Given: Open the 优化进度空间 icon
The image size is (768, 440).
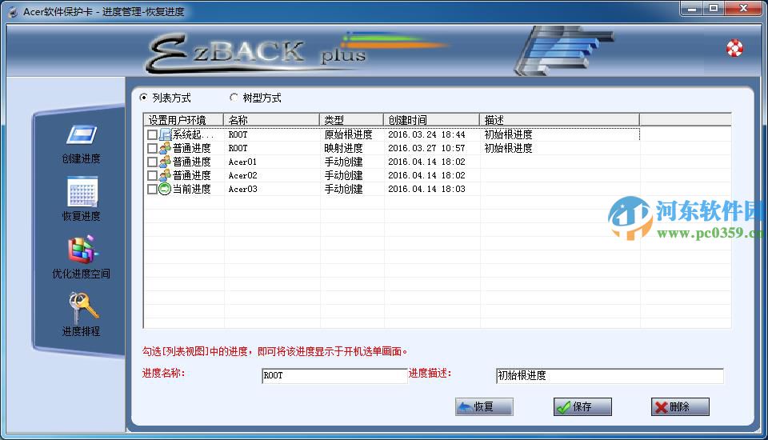Looking at the screenshot, I should (82, 249).
